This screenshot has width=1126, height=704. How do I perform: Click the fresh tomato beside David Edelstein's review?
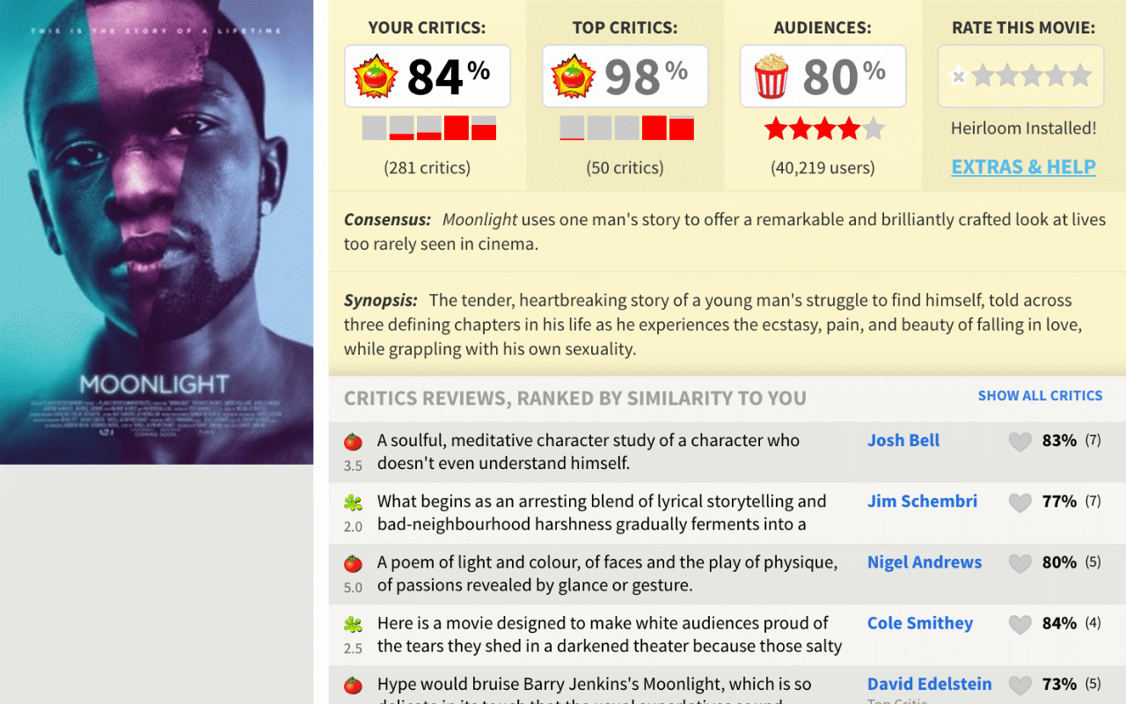click(x=354, y=685)
